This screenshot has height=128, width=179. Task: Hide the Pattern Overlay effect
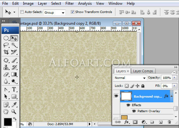[134, 111]
